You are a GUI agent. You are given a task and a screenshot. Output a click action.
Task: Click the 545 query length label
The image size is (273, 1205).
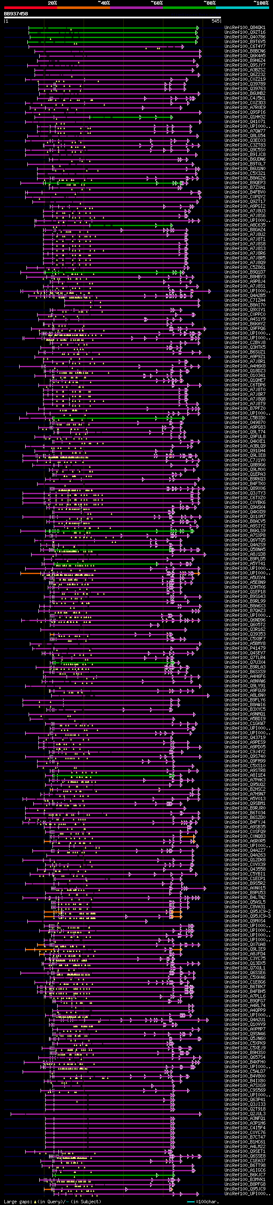click(x=215, y=21)
